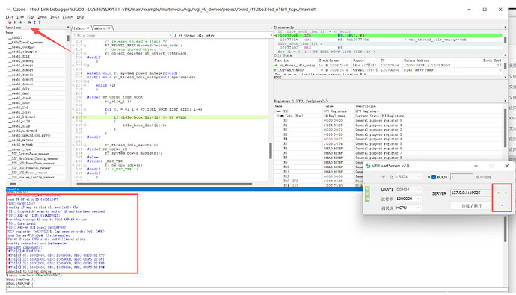Click the step out icon in the toolbar
The image size is (516, 295).
click(x=40, y=22)
